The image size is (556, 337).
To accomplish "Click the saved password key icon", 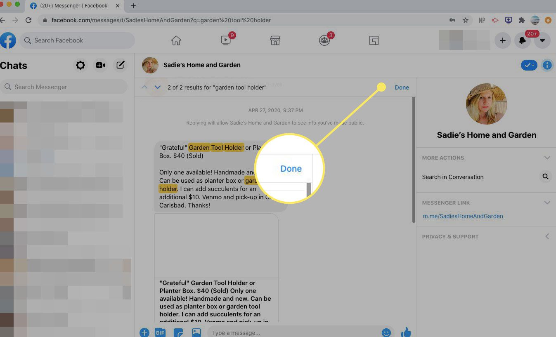I will (452, 20).
